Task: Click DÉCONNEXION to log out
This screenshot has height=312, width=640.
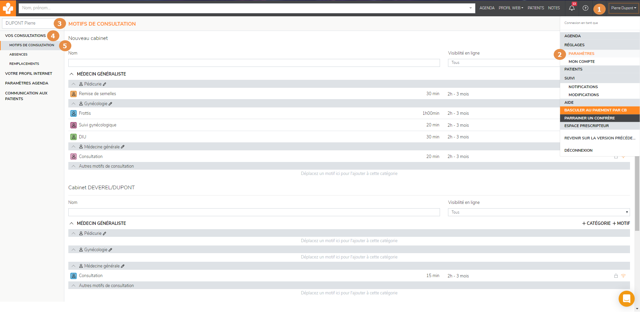Action: click(x=578, y=150)
